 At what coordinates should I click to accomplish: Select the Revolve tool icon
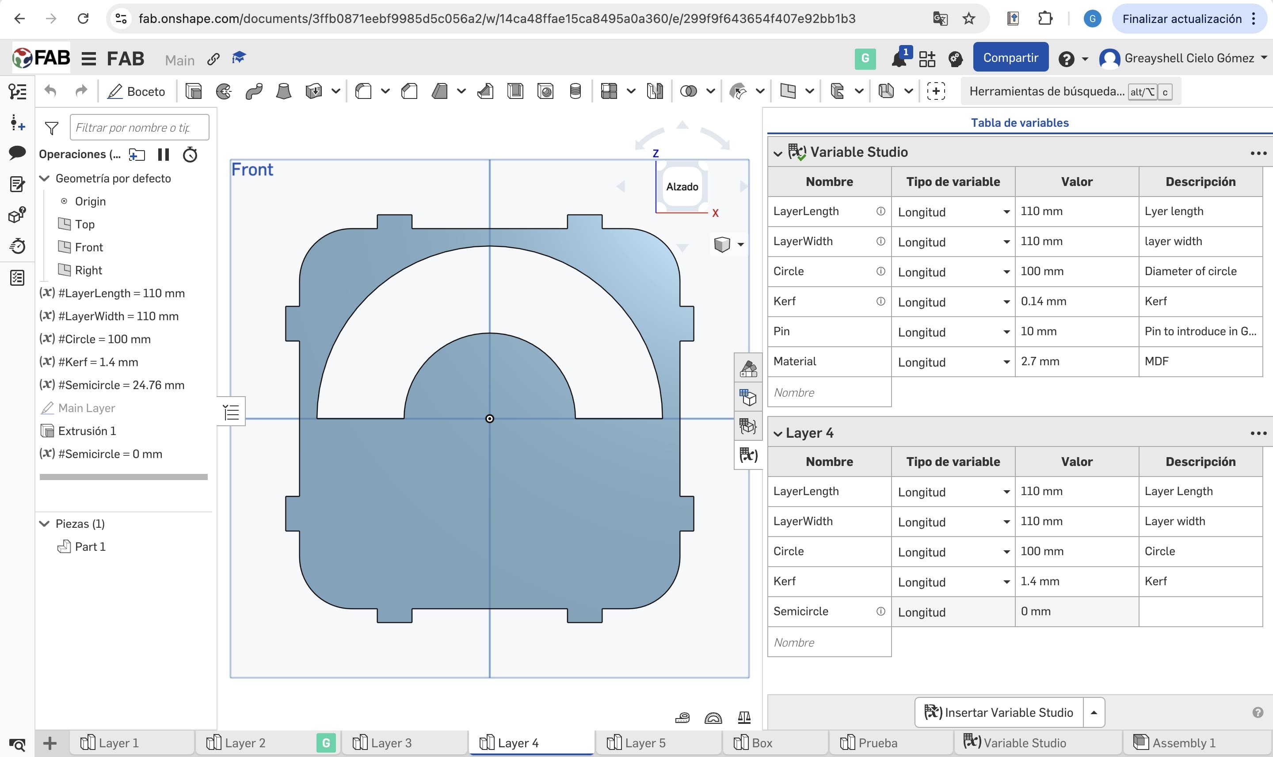pyautogui.click(x=224, y=91)
